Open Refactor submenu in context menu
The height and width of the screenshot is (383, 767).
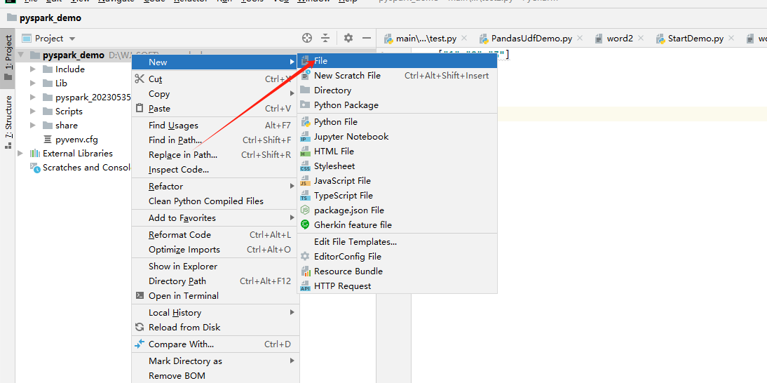(165, 187)
